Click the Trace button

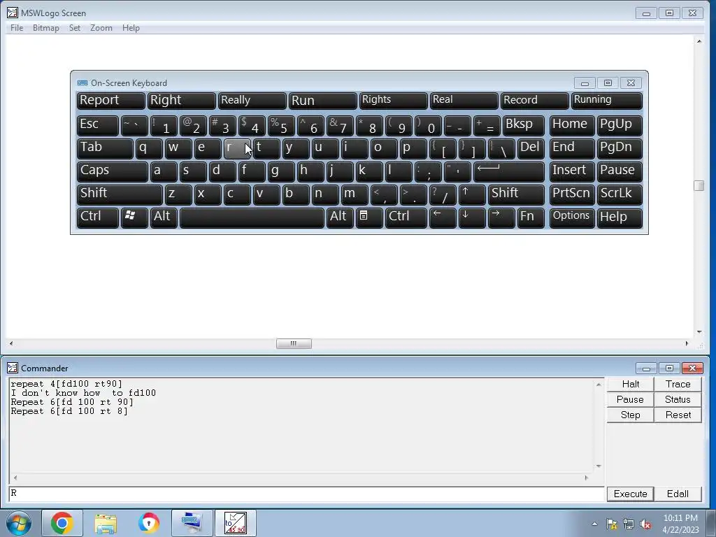[x=678, y=384]
